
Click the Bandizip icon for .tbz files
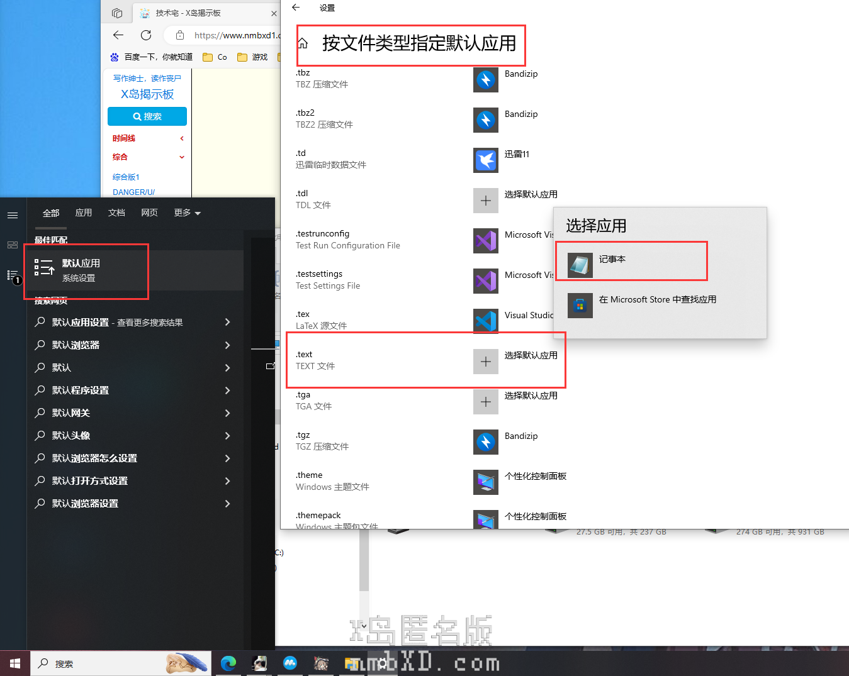tap(485, 80)
